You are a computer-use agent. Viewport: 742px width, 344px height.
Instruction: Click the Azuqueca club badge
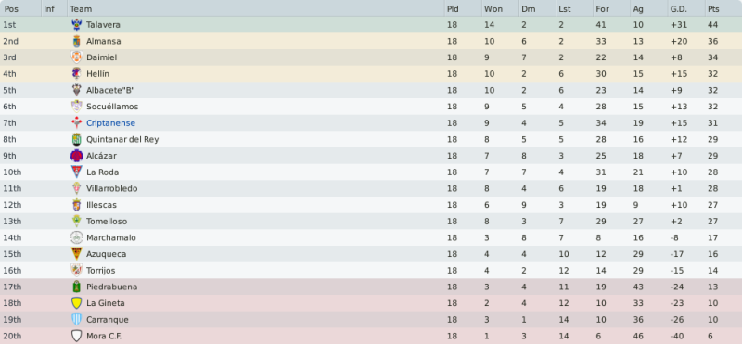(x=76, y=254)
